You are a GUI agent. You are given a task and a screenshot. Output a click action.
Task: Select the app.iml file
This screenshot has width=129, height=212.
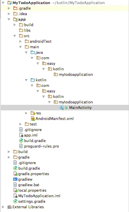[31, 135]
